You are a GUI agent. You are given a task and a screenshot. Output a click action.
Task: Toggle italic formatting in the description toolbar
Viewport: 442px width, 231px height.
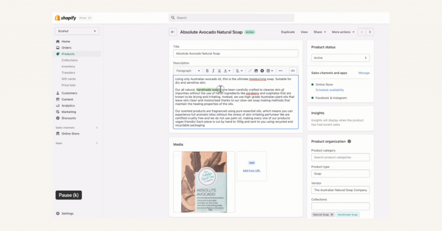(x=213, y=71)
